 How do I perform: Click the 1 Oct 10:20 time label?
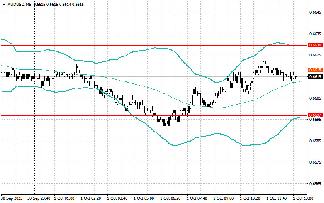click(x=250, y=198)
